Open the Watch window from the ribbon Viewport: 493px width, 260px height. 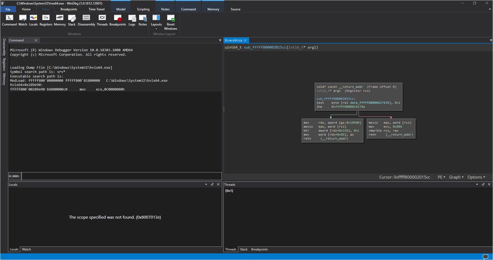coord(23,21)
